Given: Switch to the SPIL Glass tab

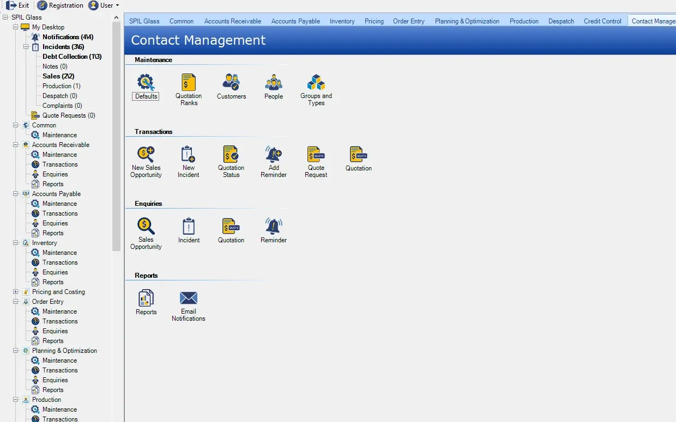Looking at the screenshot, I should (144, 21).
